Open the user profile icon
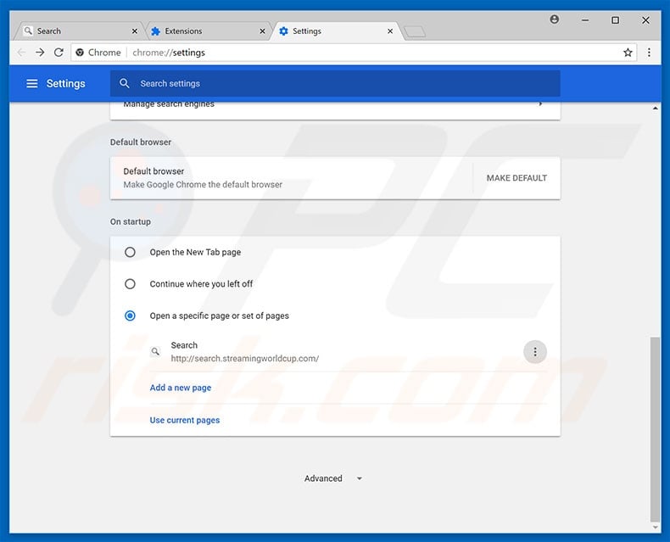 [x=554, y=20]
